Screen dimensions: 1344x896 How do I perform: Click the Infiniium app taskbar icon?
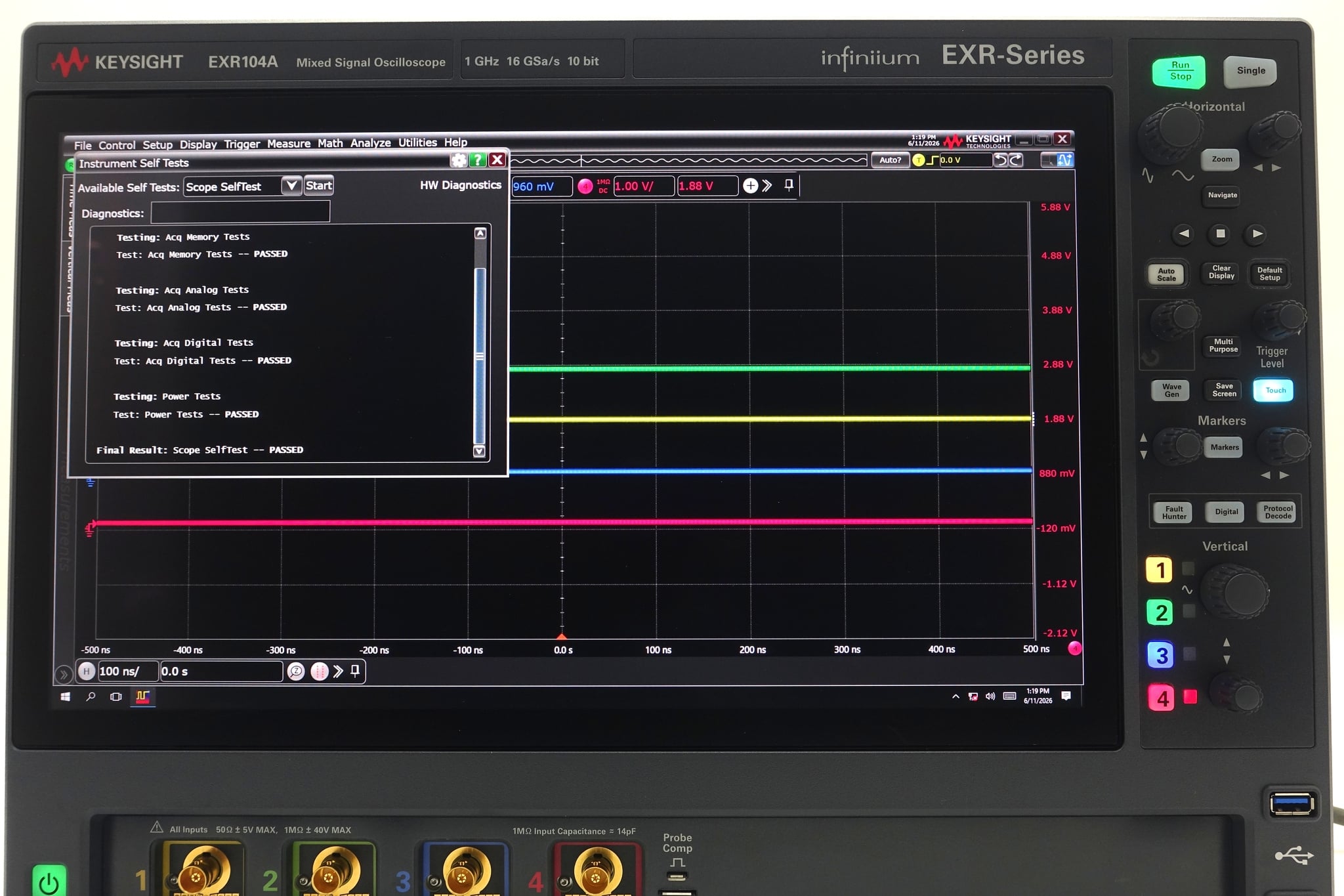[142, 696]
